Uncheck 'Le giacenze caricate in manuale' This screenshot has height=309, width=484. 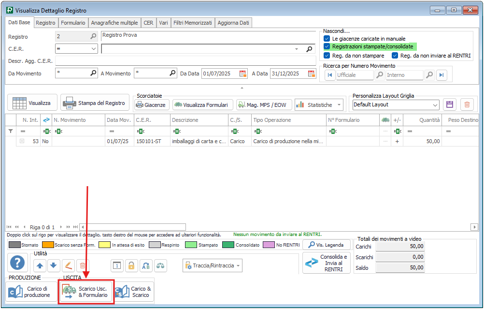(327, 39)
